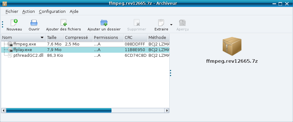Click the 86,3 Kio size cell
Image resolution: width=293 pixels, height=122 pixels.
pos(55,56)
